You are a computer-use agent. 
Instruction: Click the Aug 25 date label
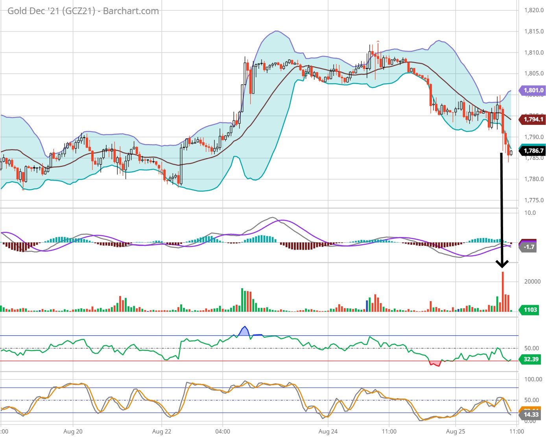(456, 432)
